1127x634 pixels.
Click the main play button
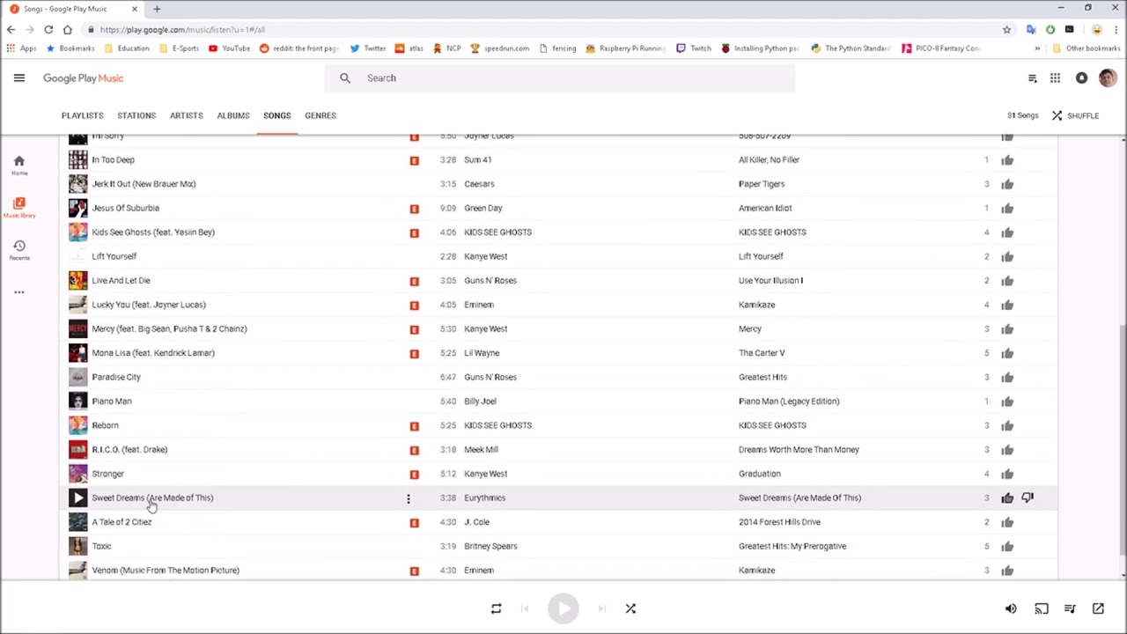pos(563,608)
